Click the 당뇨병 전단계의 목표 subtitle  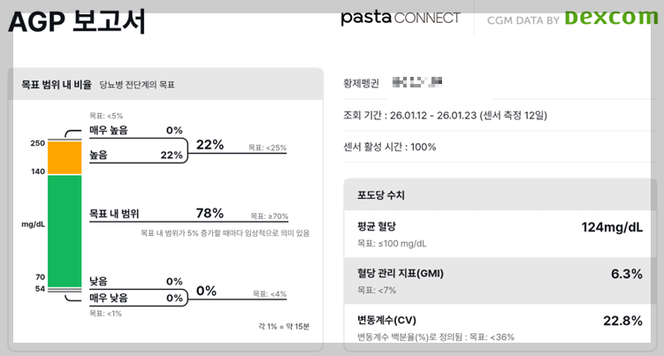click(x=137, y=85)
